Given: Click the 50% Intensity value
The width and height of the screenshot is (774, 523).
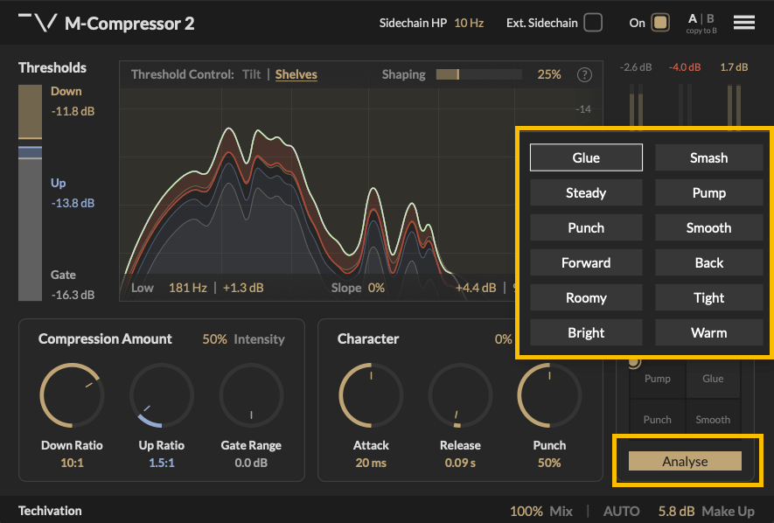Looking at the screenshot, I should click(215, 339).
